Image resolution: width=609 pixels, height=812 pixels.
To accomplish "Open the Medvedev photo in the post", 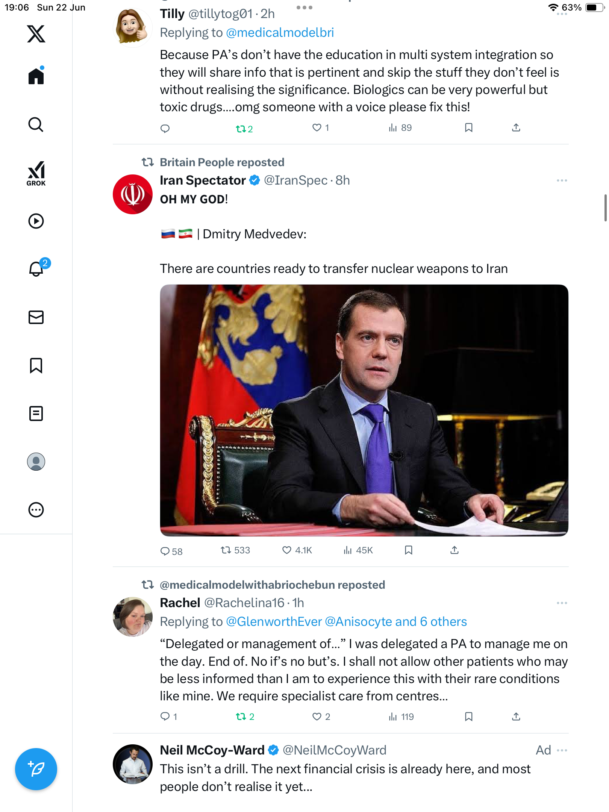I will [x=364, y=410].
